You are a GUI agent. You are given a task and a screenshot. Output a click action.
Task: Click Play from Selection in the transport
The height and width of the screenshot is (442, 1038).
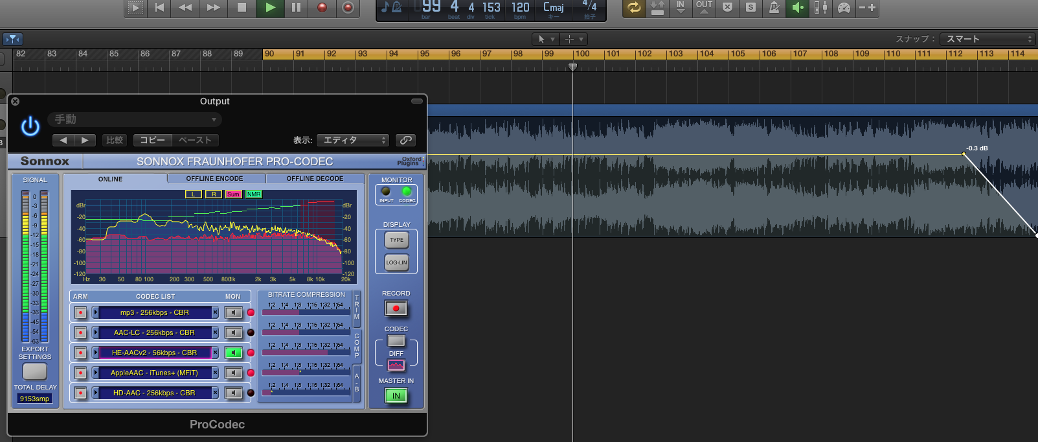[135, 8]
